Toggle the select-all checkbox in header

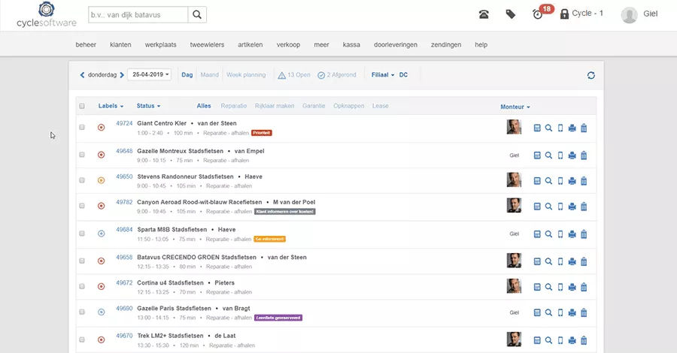coord(82,106)
